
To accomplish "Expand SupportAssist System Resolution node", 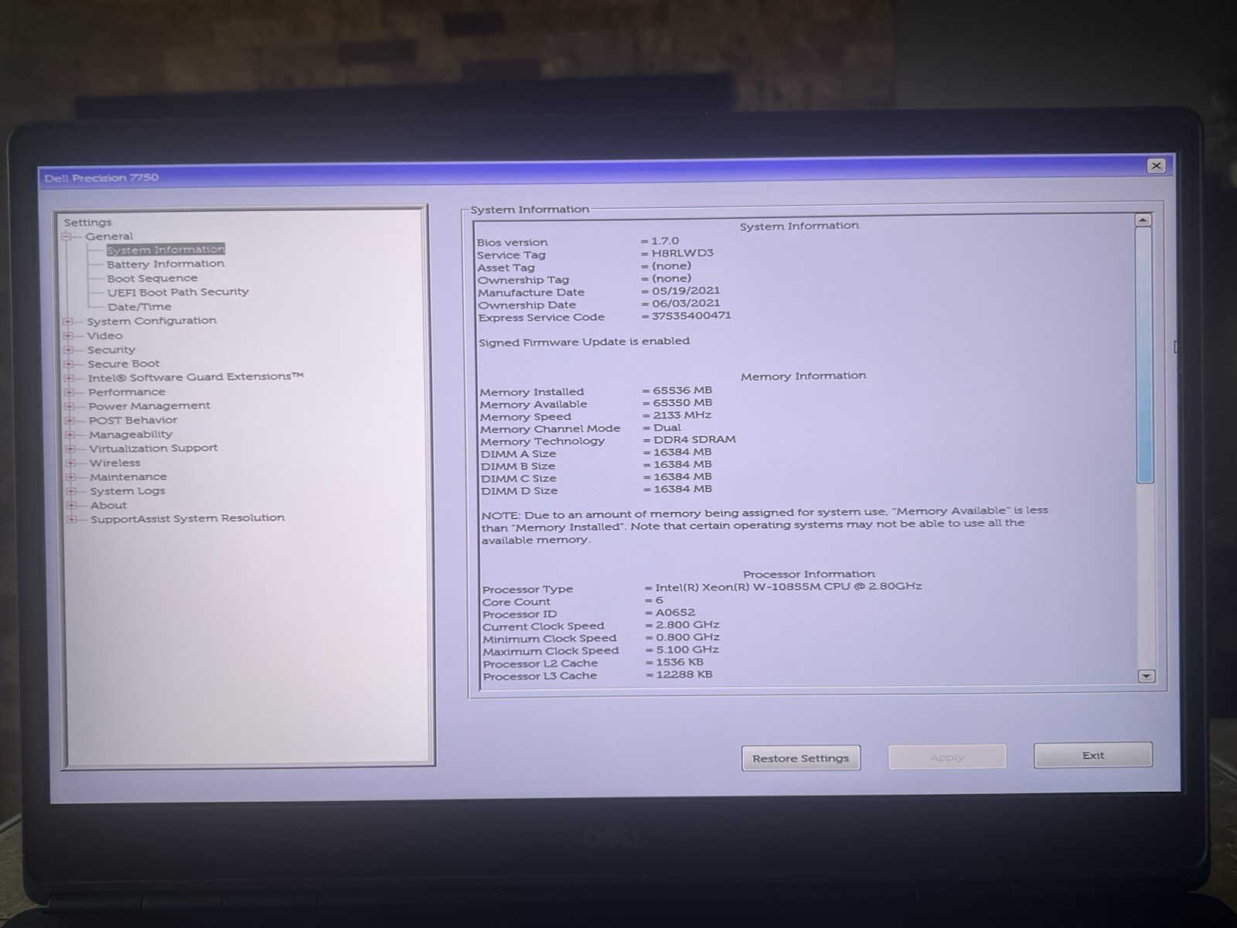I will click(x=72, y=519).
